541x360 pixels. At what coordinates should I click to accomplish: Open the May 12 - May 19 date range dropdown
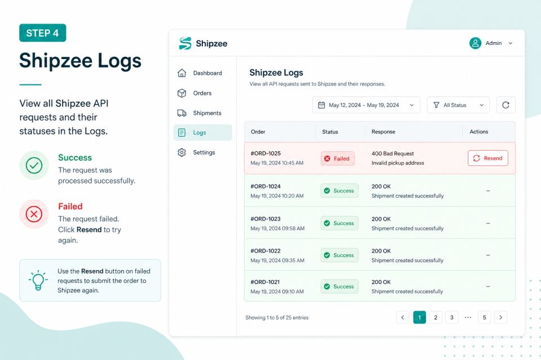[366, 105]
